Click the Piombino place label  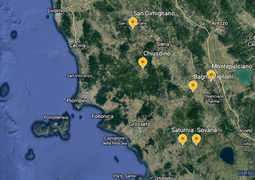[x=78, y=100]
